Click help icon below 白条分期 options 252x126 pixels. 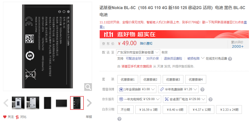tap(119, 119)
